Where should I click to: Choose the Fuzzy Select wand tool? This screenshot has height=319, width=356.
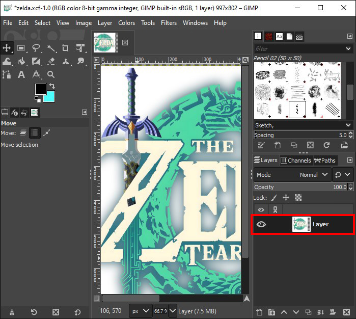(x=51, y=48)
